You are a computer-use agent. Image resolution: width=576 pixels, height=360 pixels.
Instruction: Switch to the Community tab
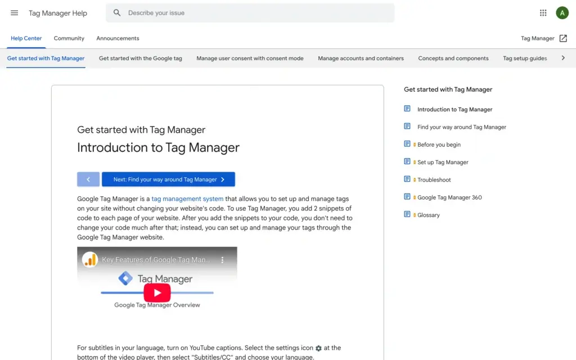point(69,38)
